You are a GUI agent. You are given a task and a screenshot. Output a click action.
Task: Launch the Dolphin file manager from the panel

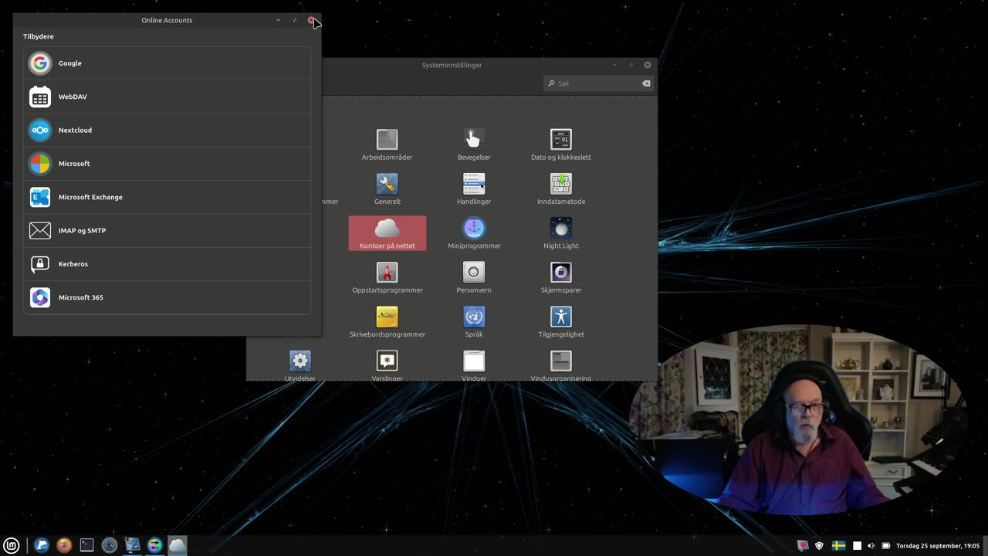42,545
